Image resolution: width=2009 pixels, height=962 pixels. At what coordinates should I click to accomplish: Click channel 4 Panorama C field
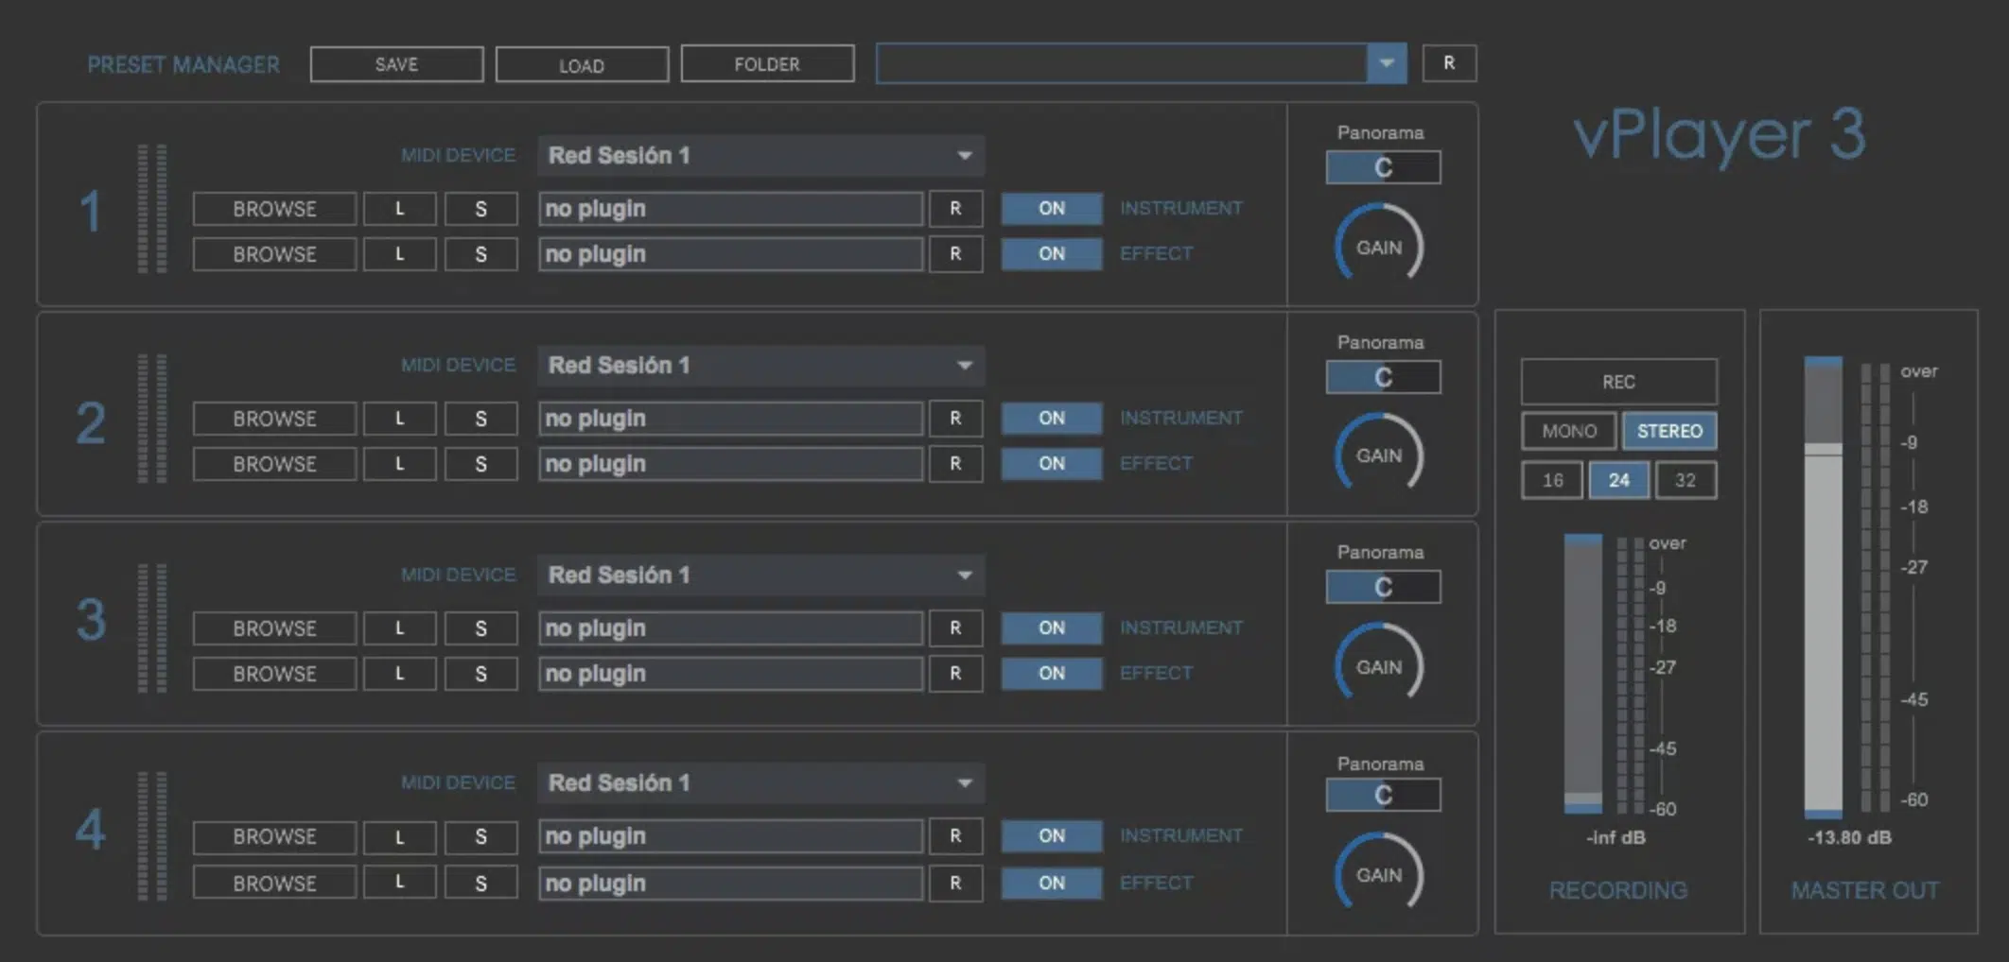(1383, 796)
